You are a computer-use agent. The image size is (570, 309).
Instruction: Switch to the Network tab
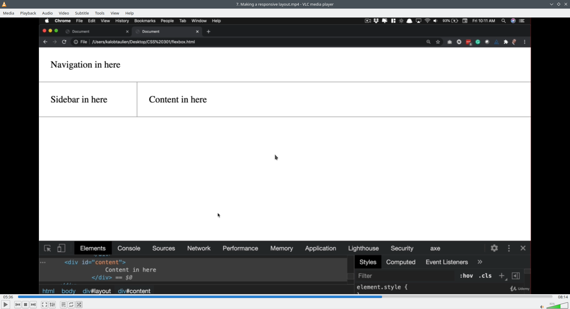coord(199,248)
